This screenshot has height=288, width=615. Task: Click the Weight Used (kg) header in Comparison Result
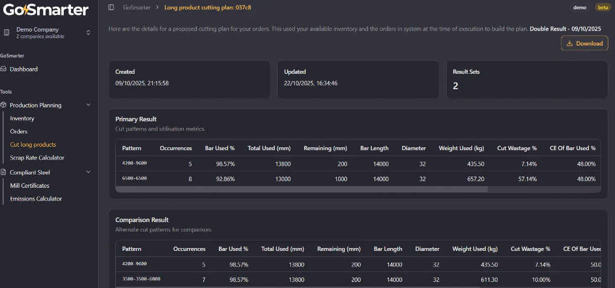point(475,249)
